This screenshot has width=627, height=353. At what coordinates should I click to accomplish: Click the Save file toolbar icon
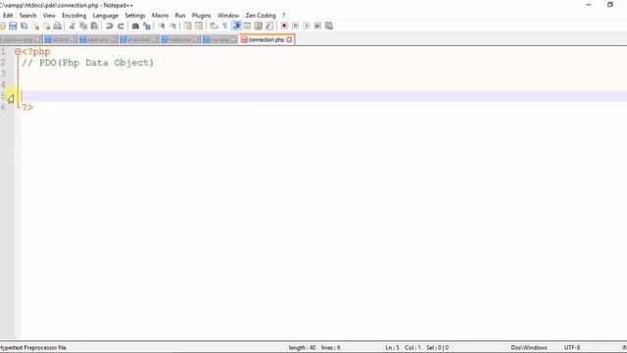[x=13, y=26]
